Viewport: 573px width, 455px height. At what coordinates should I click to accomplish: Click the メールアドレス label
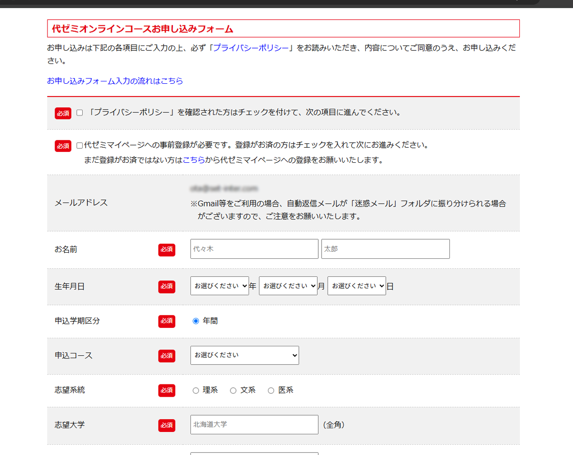tap(81, 203)
